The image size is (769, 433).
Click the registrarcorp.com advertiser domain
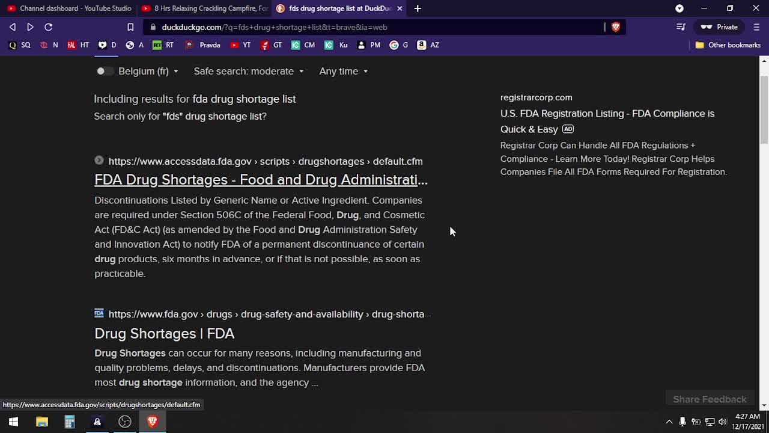pos(536,97)
